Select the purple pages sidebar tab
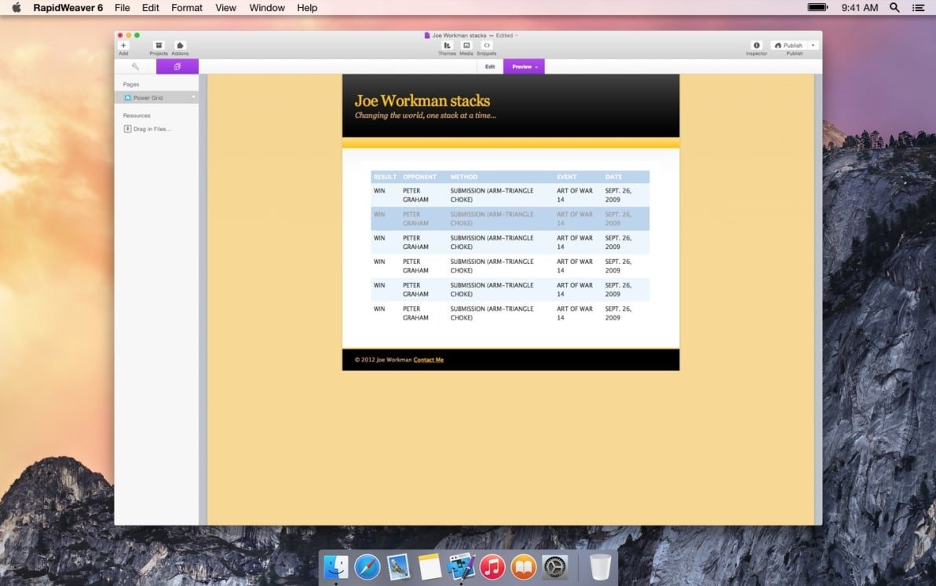 [x=177, y=66]
